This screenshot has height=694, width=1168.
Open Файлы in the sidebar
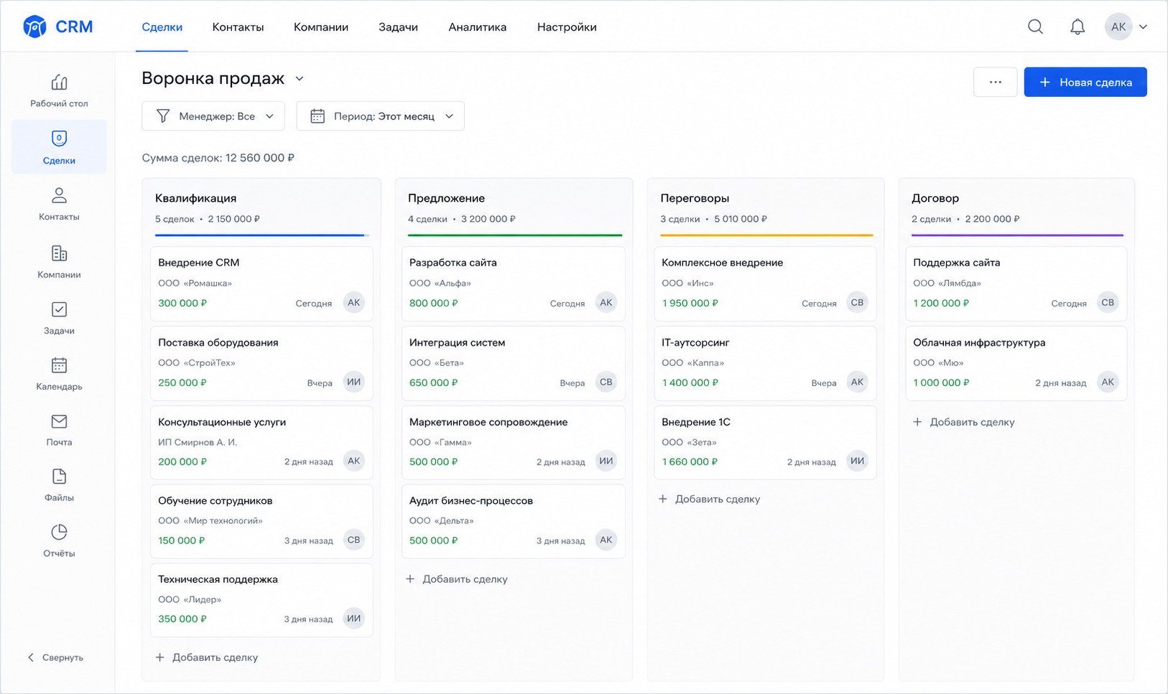coord(59,485)
